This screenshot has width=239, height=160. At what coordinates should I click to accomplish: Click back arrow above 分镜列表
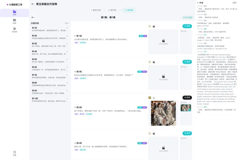33,17
